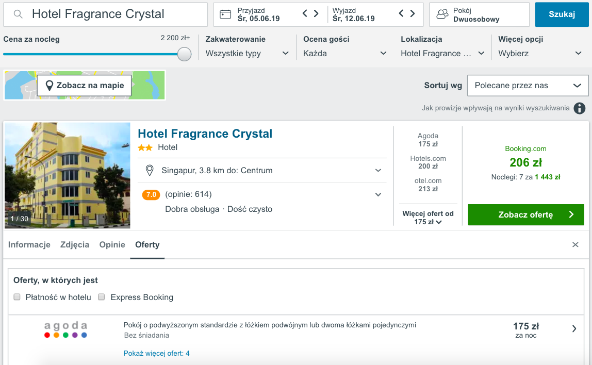
Task: Open Agoda offer arrow
Action: coord(574,329)
